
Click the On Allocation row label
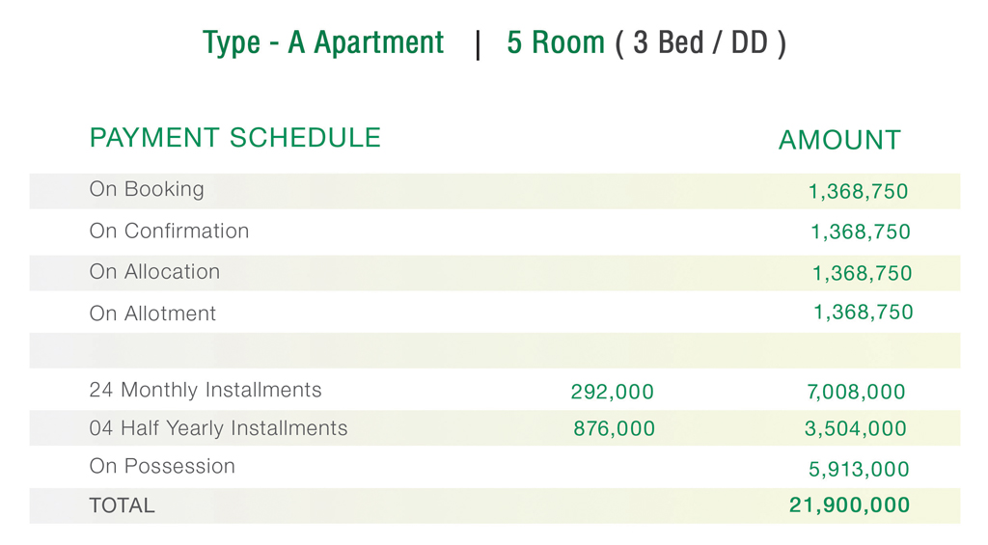154,272
